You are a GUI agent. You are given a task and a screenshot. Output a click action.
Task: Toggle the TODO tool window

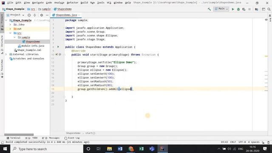[31, 138]
